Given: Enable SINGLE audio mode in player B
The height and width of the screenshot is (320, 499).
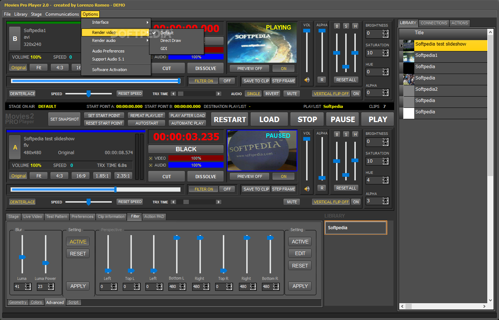Looking at the screenshot, I should point(253,94).
